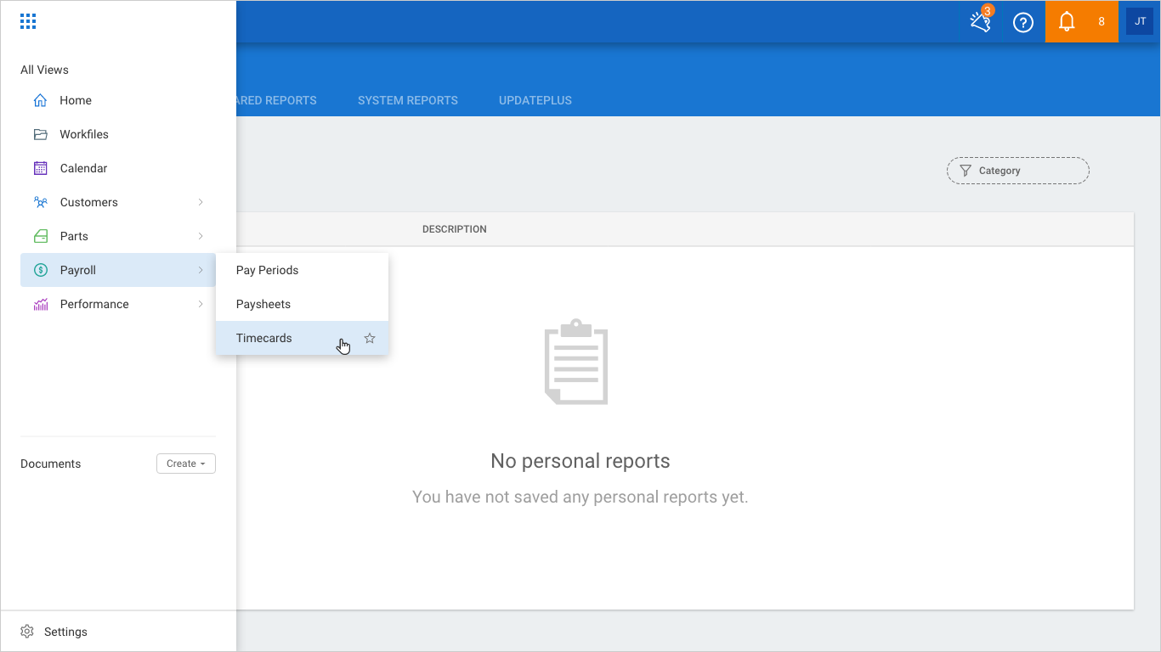The height and width of the screenshot is (652, 1161).
Task: Open the JT user avatar menu
Action: [1140, 21]
